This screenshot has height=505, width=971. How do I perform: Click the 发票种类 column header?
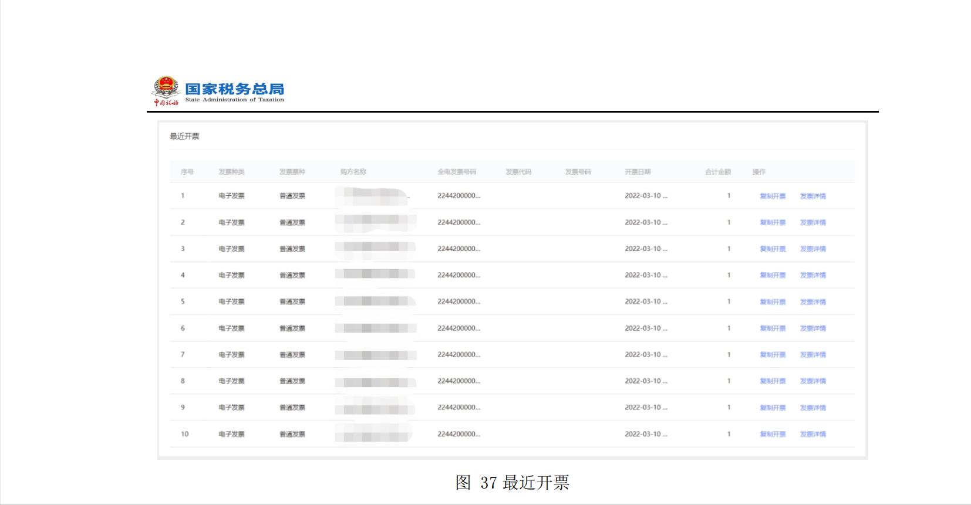(231, 172)
